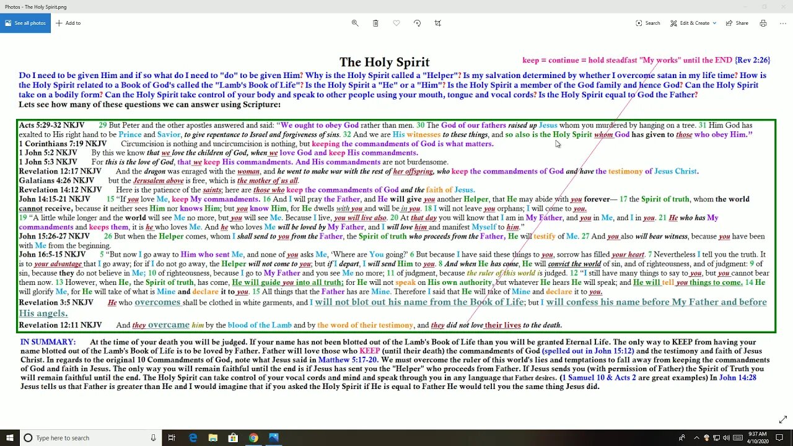The width and height of the screenshot is (793, 446).
Task: Rotate the image with the rotate icon
Action: [417, 23]
